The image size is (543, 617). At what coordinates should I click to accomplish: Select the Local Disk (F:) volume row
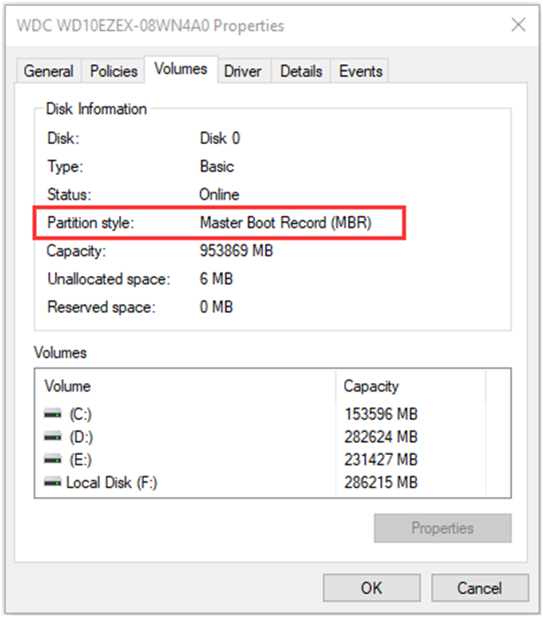pyautogui.click(x=260, y=482)
